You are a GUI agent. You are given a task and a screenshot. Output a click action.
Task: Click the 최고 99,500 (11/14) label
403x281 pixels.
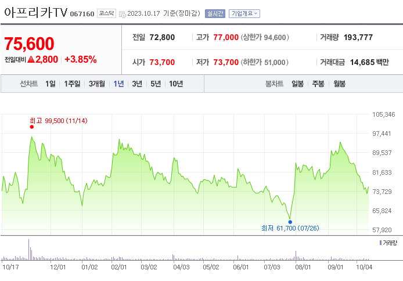pyautogui.click(x=59, y=121)
